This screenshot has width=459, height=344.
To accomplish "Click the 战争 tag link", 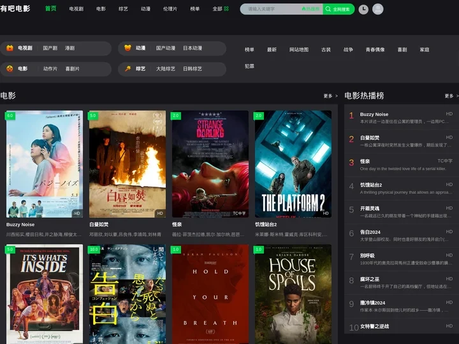I will pos(348,50).
